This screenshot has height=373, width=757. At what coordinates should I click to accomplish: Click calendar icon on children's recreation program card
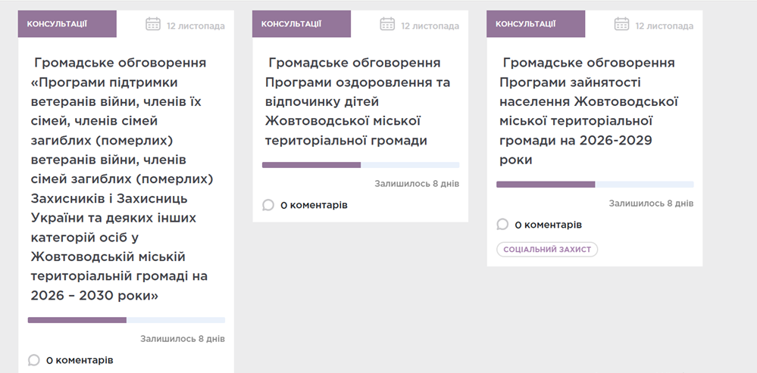(387, 24)
